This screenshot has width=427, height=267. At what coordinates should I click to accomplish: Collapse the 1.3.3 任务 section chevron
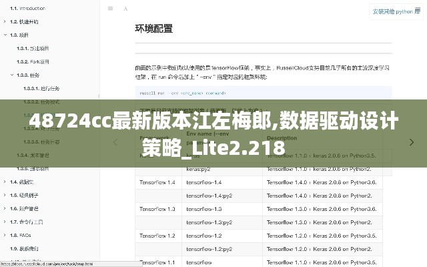tap(12, 75)
